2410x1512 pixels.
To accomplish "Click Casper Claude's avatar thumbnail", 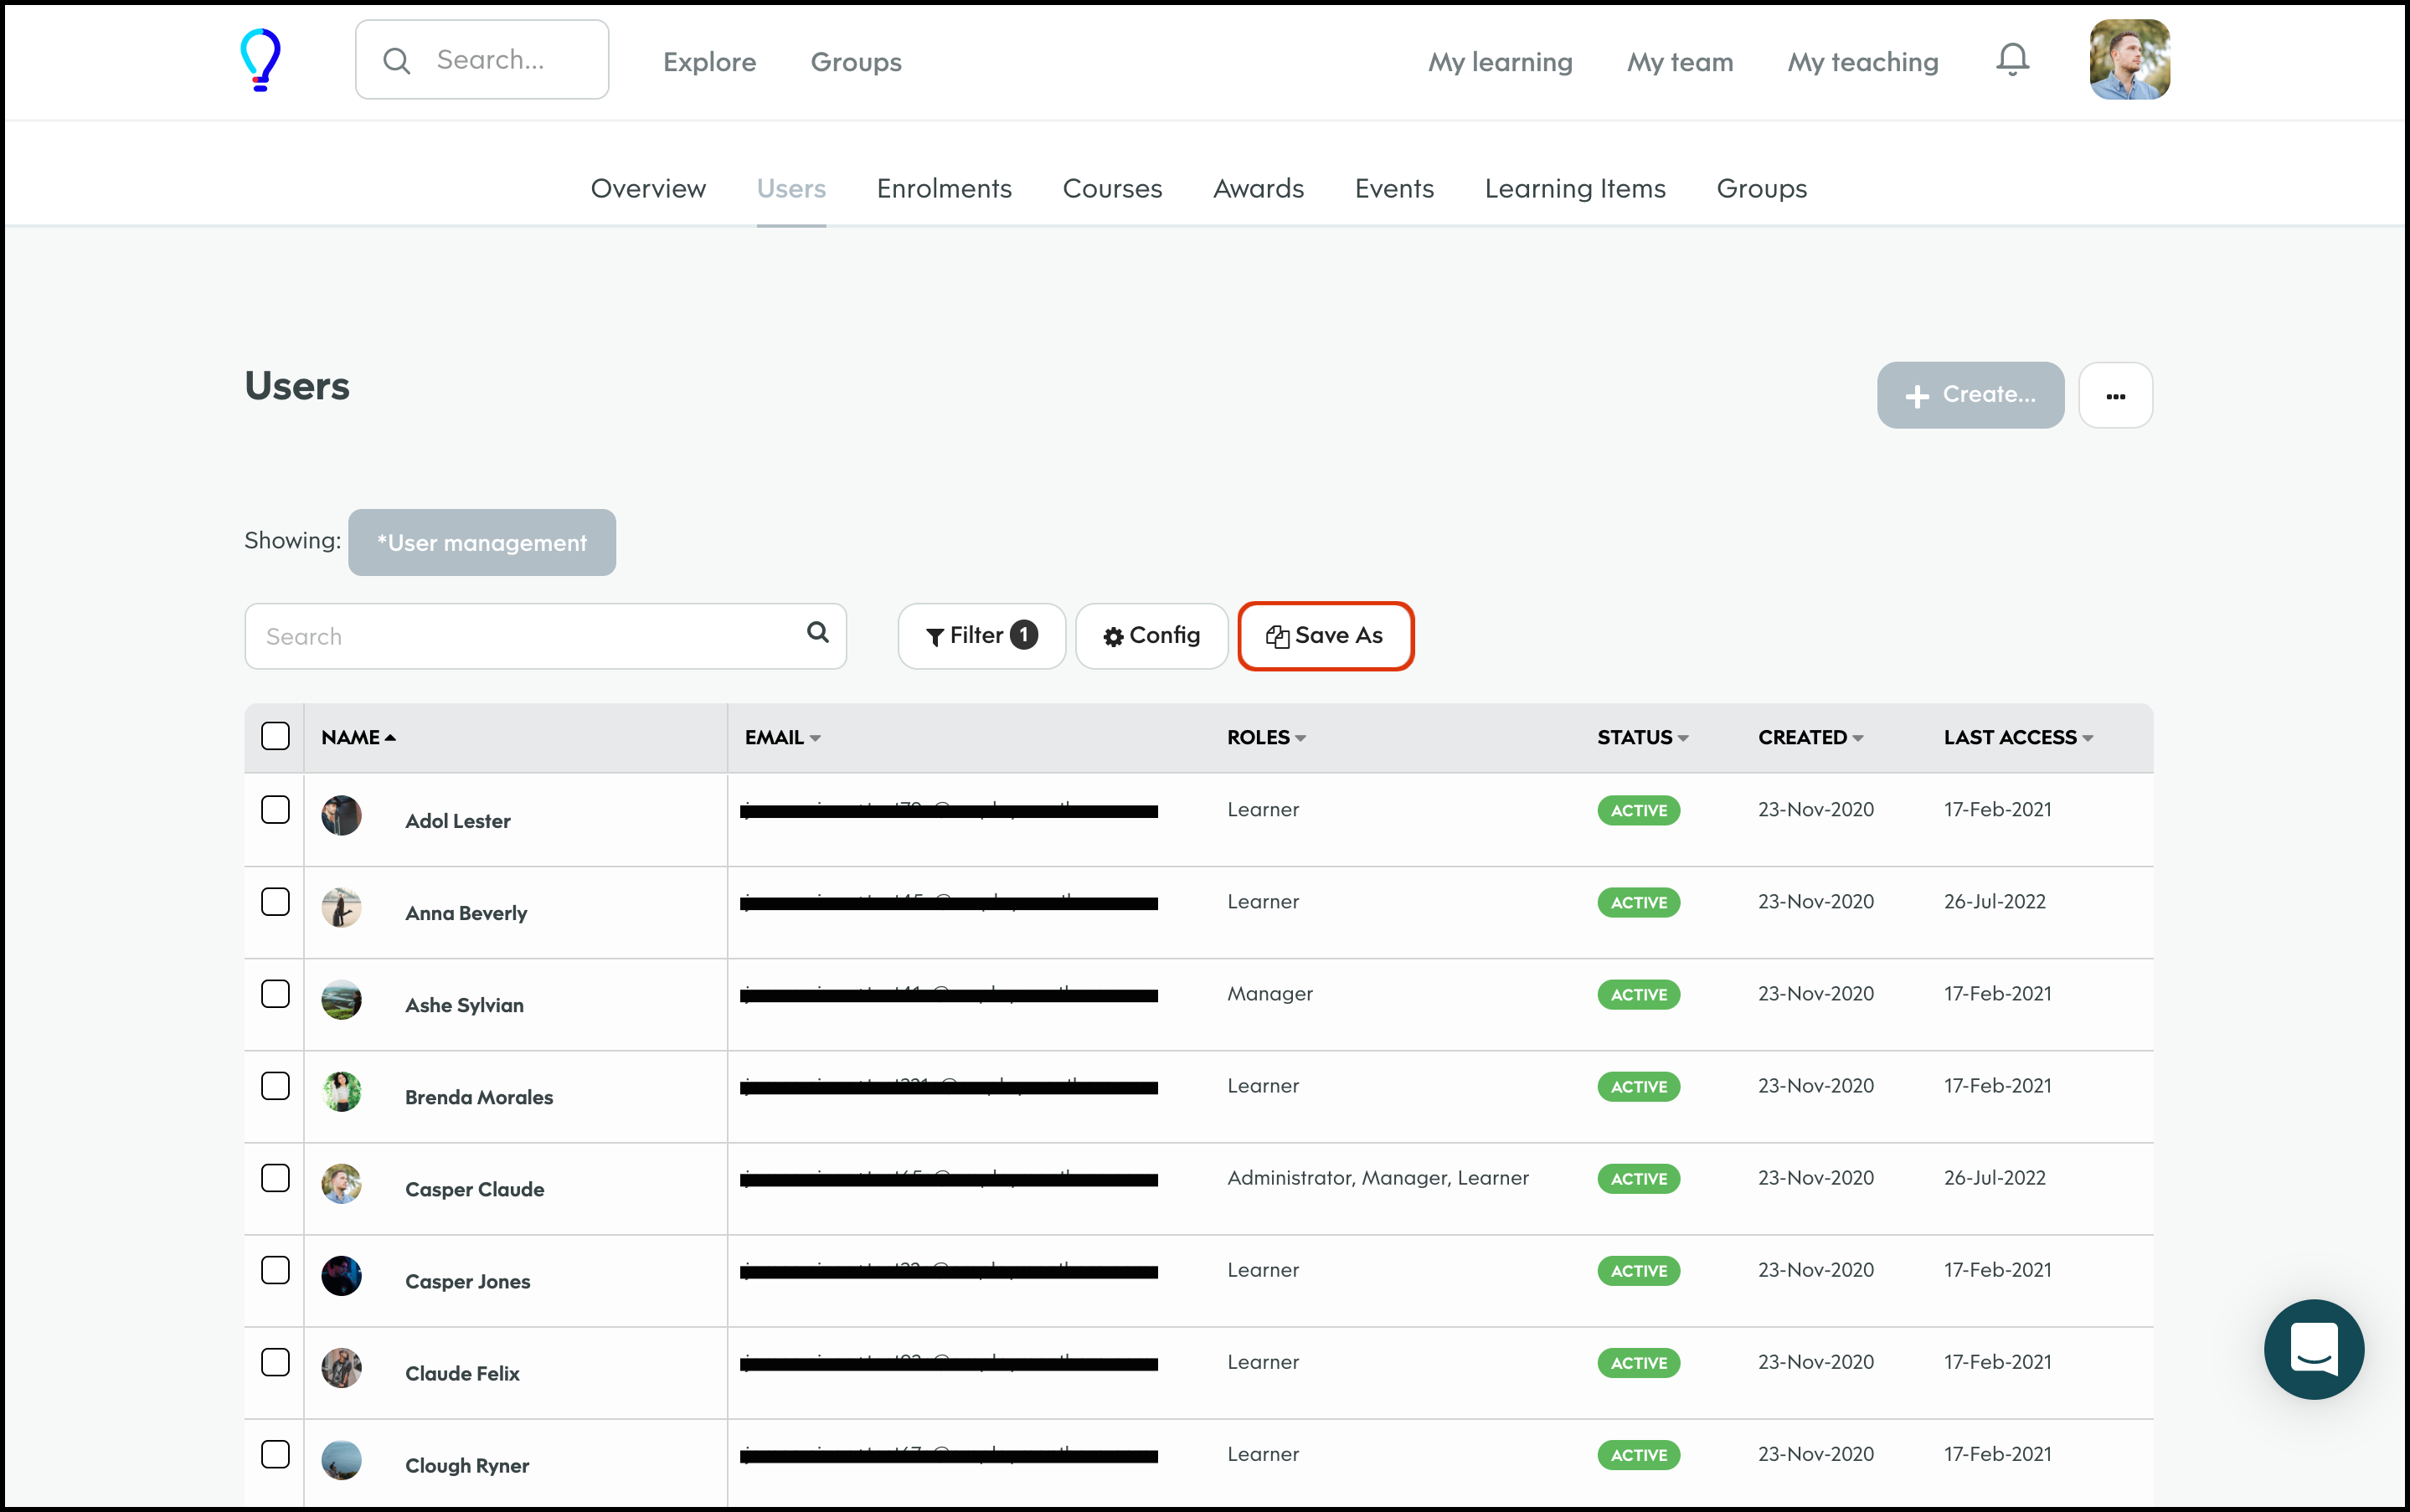I will click(x=341, y=1183).
